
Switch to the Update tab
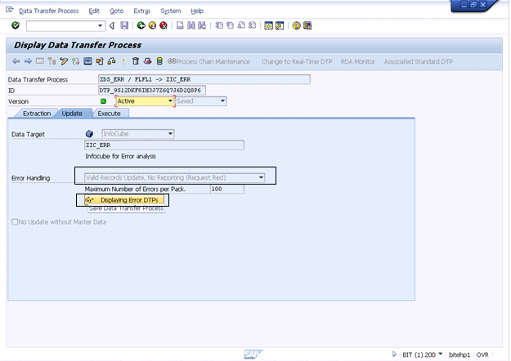tap(72, 114)
